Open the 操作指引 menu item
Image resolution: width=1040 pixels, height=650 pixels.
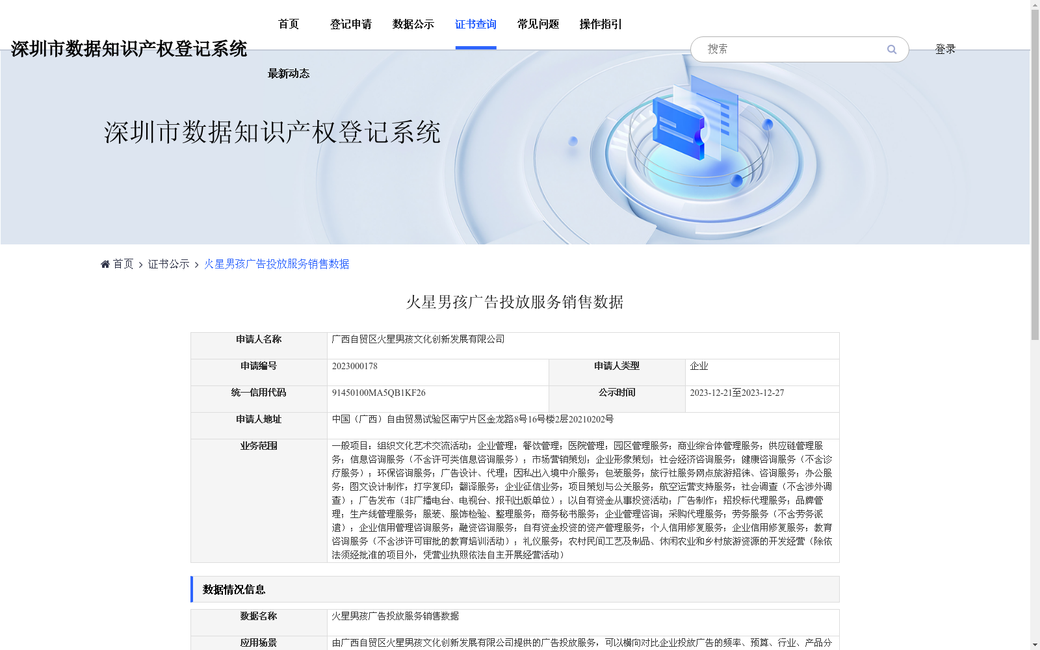pos(601,24)
